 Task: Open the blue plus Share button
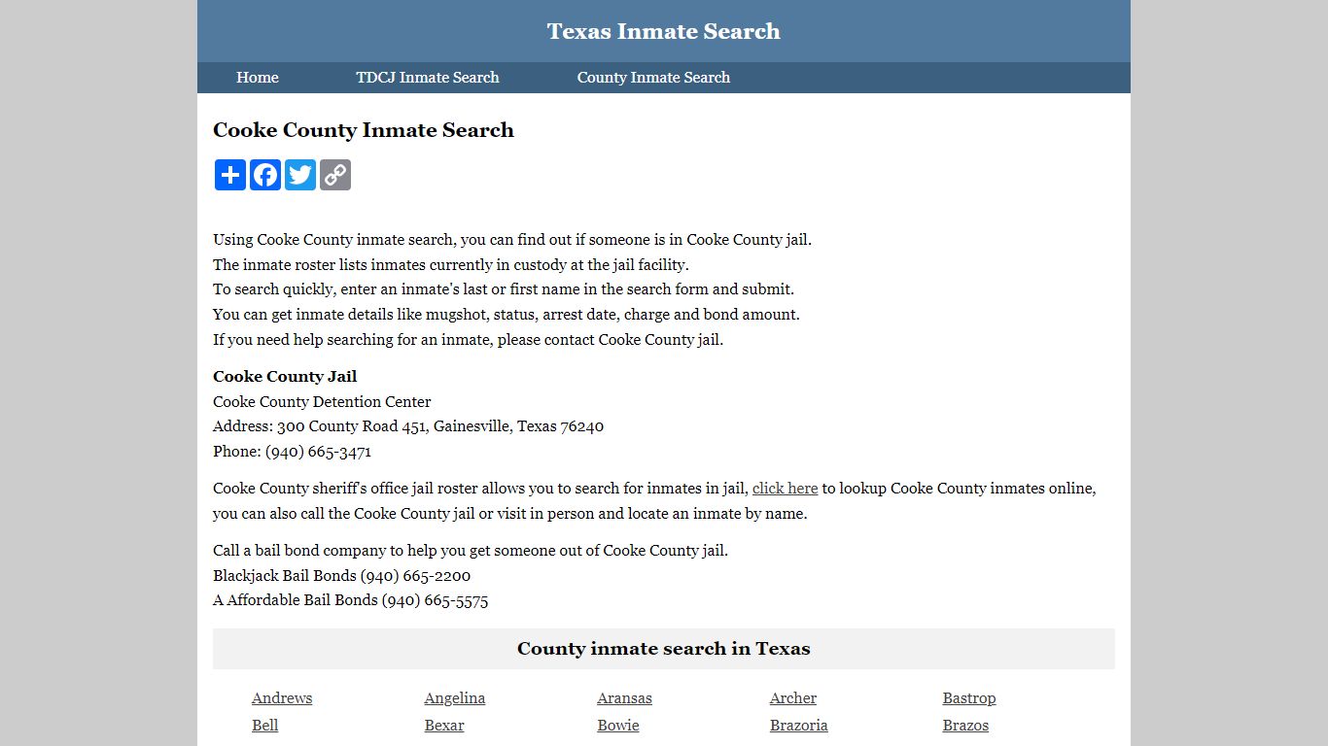tap(230, 175)
